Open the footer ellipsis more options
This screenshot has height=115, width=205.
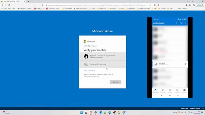pos(203,109)
